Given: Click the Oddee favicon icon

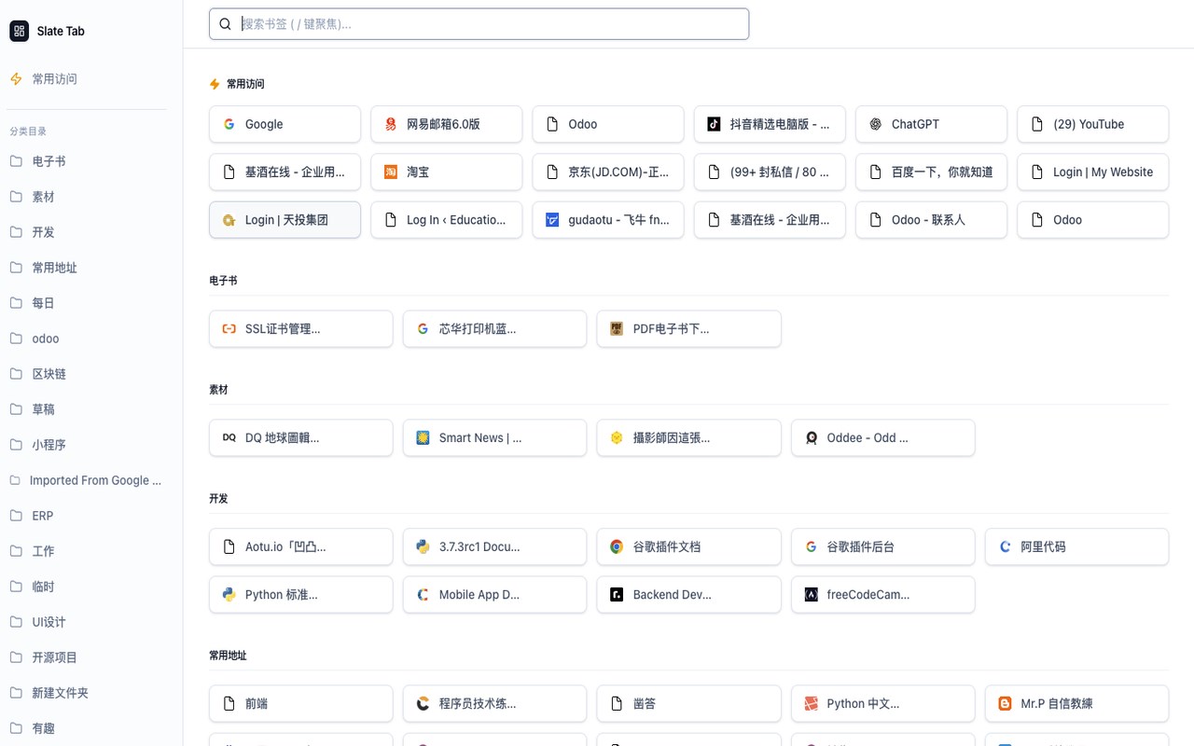Looking at the screenshot, I should pyautogui.click(x=811, y=437).
